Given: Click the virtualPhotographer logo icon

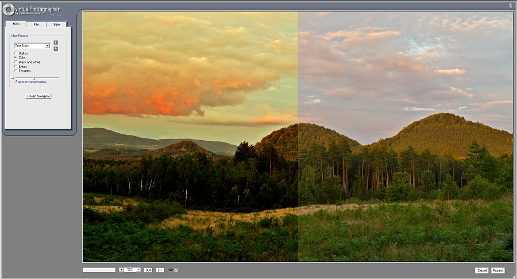Looking at the screenshot, I should click(x=9, y=10).
